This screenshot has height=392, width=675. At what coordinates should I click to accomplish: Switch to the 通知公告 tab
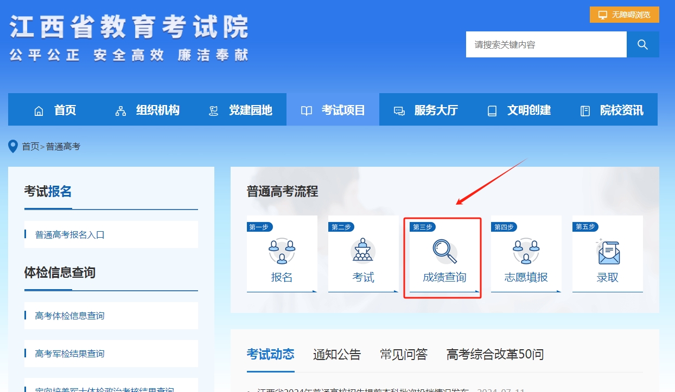click(337, 355)
